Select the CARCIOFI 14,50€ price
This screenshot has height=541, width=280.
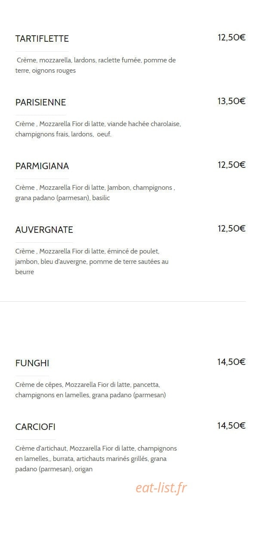231,426
